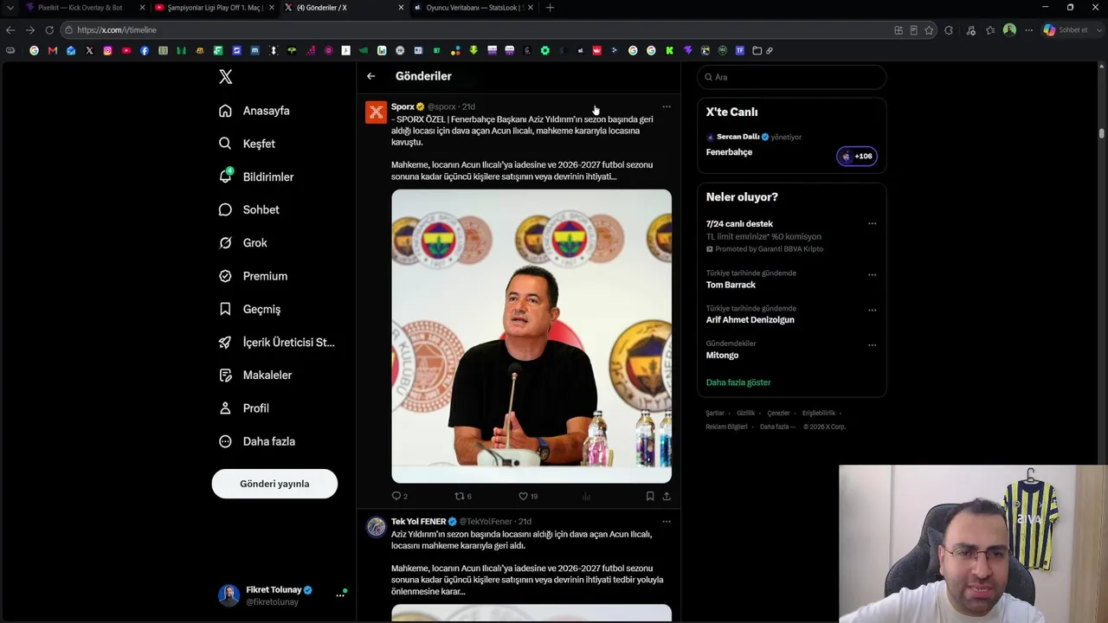Switch to the Oyuncu Veritabanı StatsLook tab
The height and width of the screenshot is (623, 1108).
pos(473,8)
